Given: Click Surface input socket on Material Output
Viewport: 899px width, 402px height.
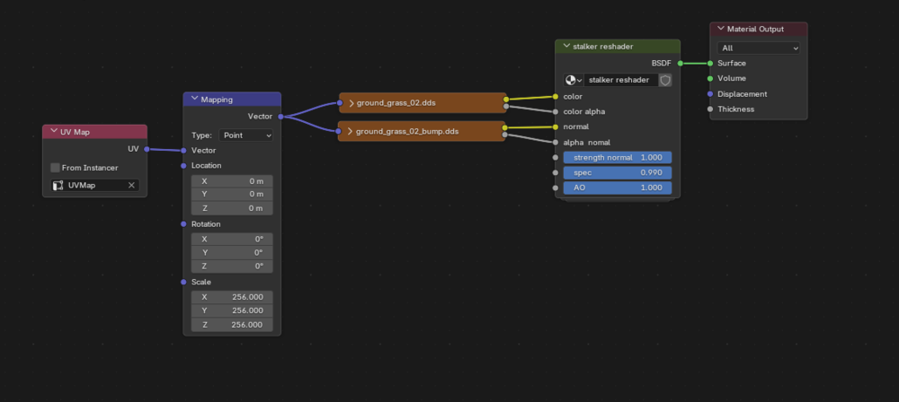Looking at the screenshot, I should coord(710,63).
